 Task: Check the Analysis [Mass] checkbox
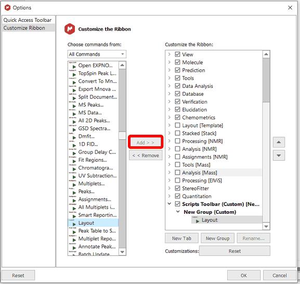(177, 173)
